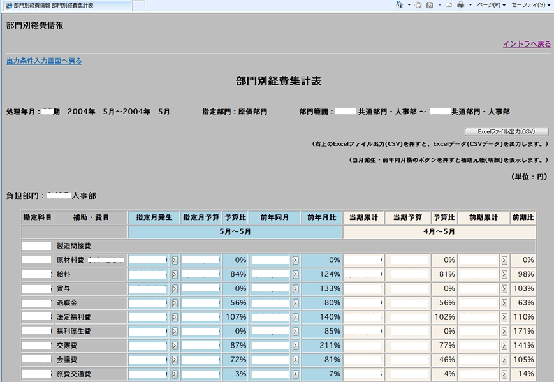Screen dimensions: 554x382
Task: Open 旅費交通費 ledger from 指定月発生 arrow
Action: (175, 374)
